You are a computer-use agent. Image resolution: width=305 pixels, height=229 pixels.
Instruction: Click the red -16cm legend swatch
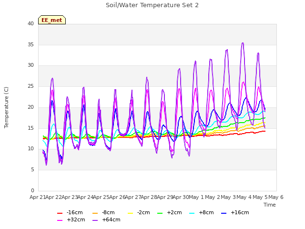click(x=60, y=213)
